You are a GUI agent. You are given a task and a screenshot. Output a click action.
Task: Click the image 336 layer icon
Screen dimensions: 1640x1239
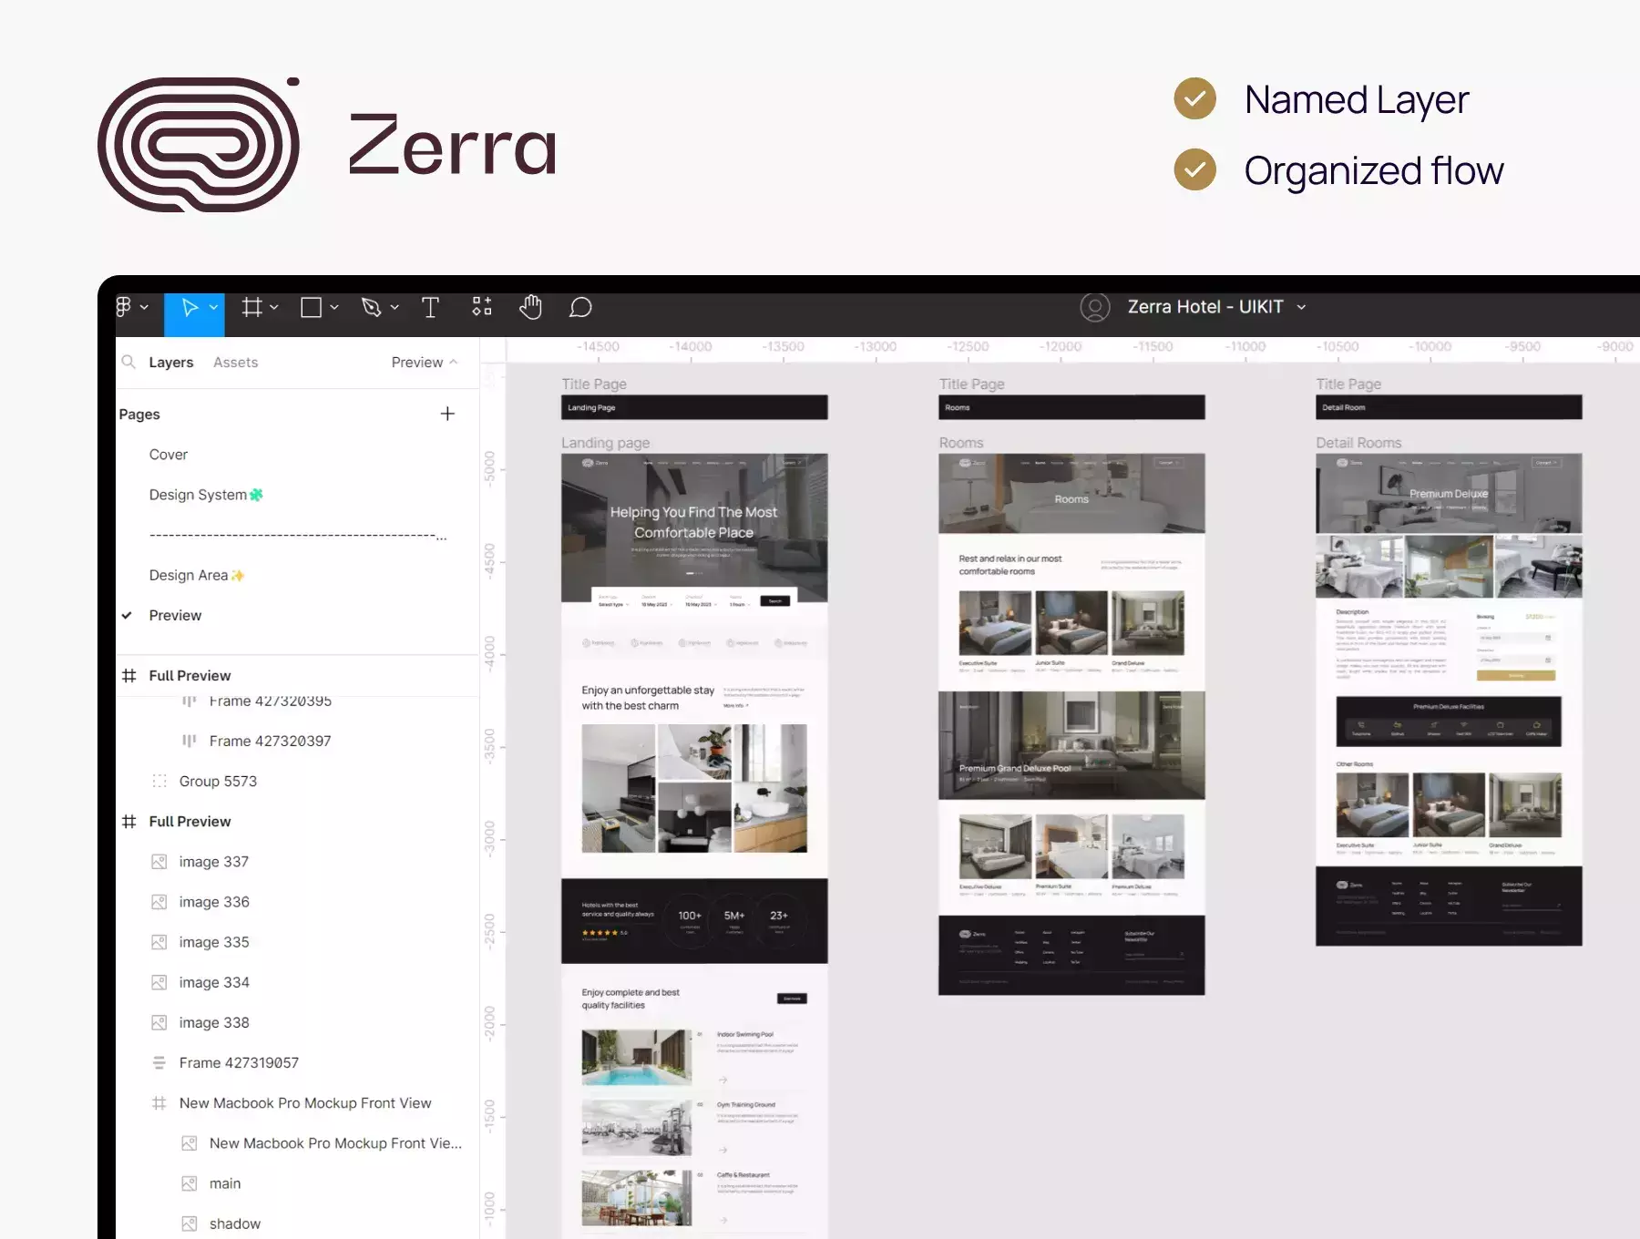coord(159,902)
